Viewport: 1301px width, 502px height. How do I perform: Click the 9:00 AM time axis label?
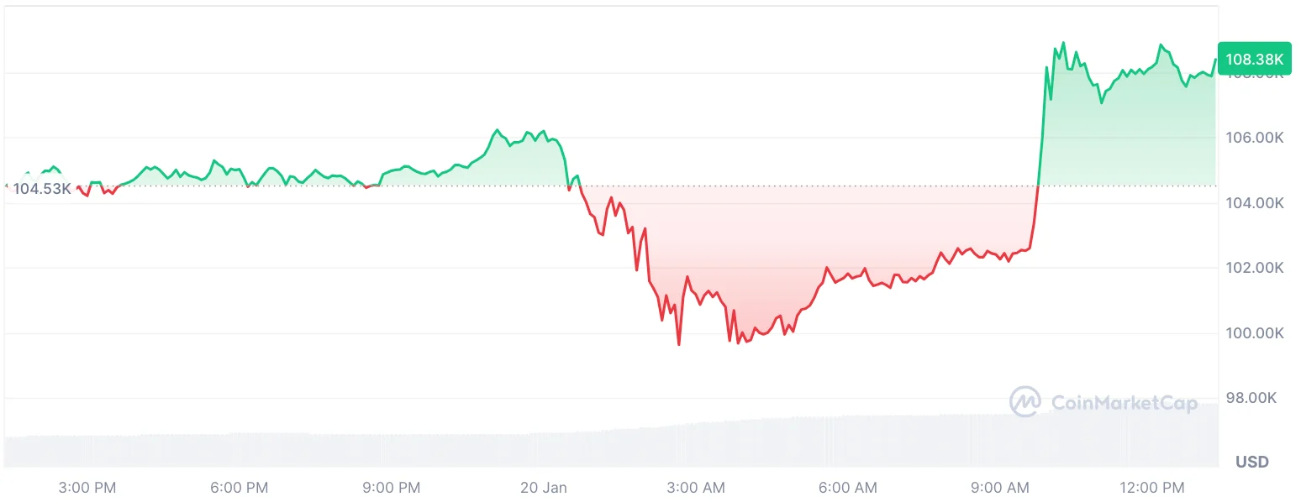tap(1000, 488)
